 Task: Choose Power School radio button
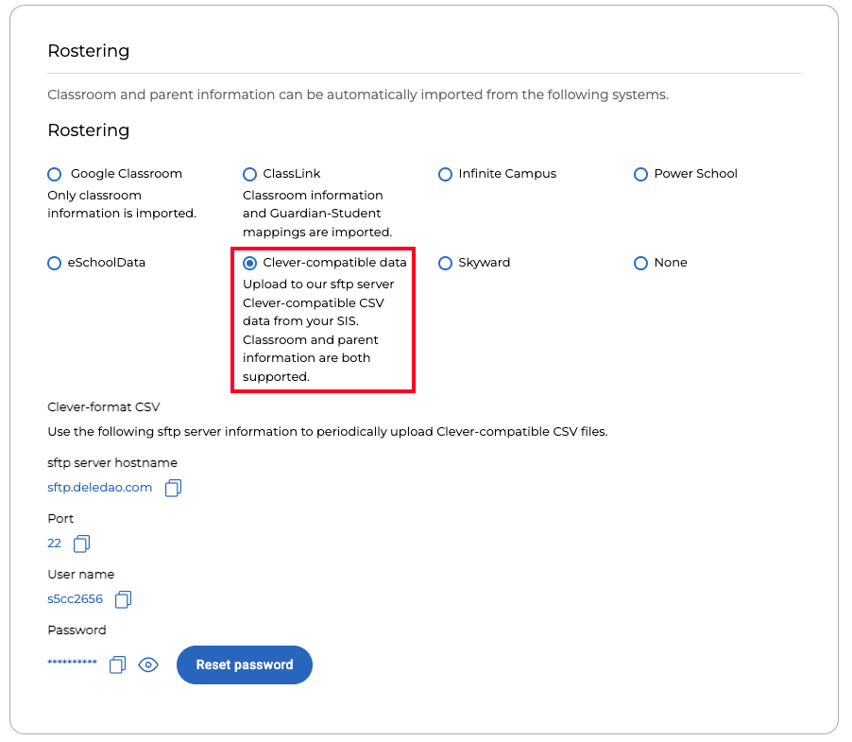[x=640, y=175]
